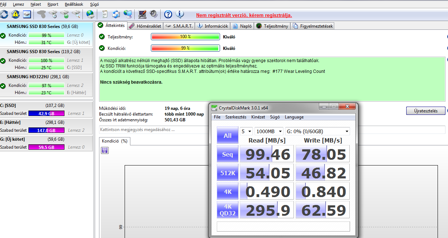Click green check icon beside Teljesítmény label
Image resolution: width=448 pixels, height=238 pixels.
click(x=102, y=37)
